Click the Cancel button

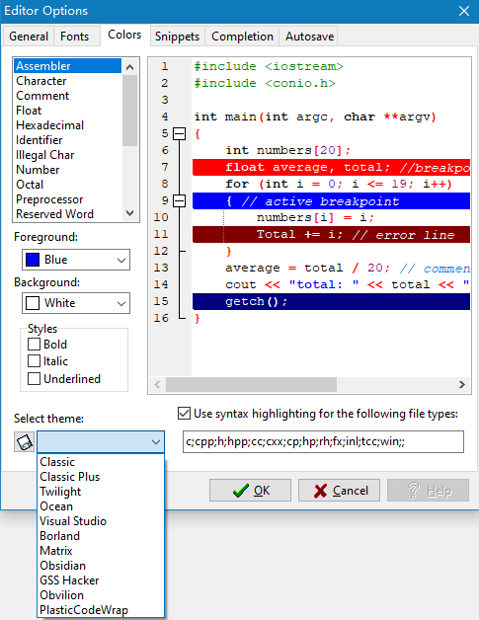339,491
